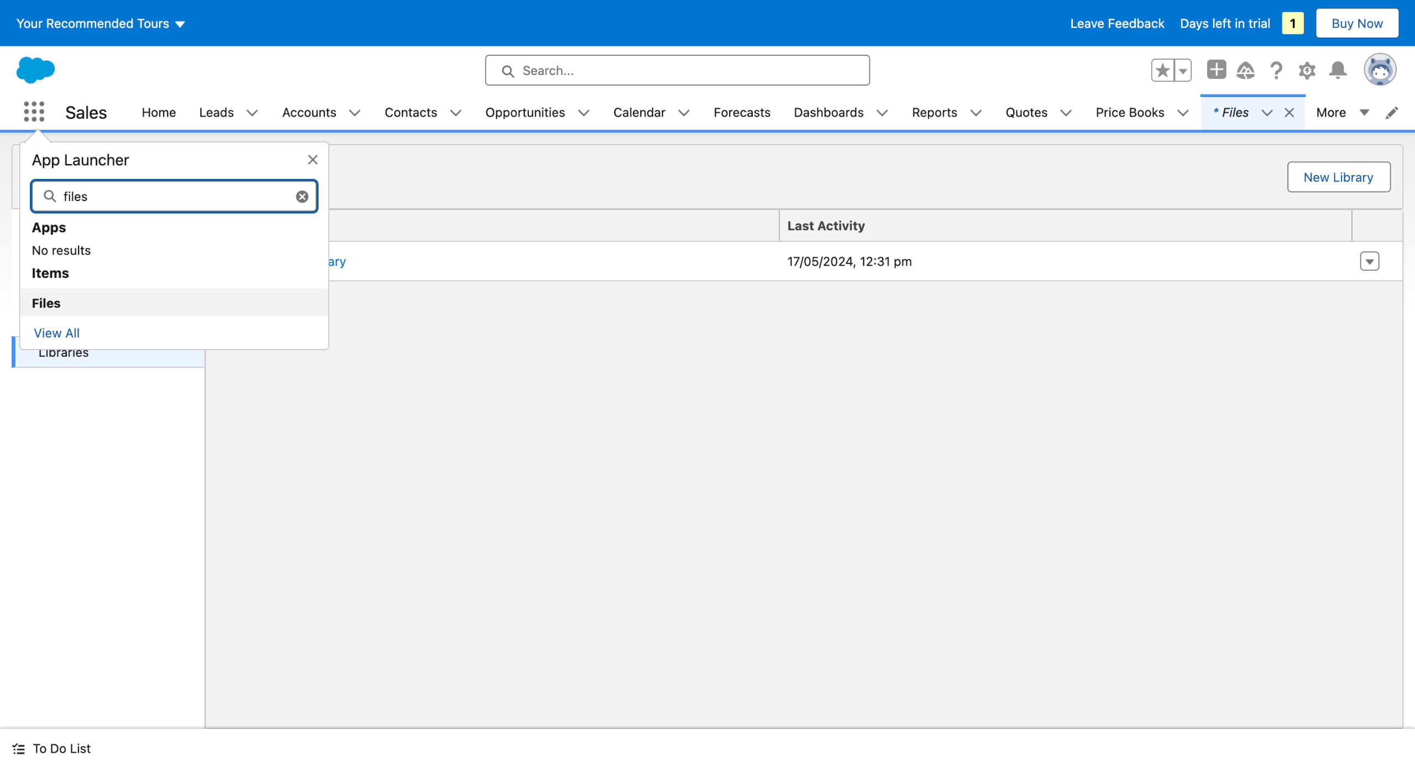Click the global Search box
This screenshot has width=1415, height=767.
pyautogui.click(x=677, y=70)
